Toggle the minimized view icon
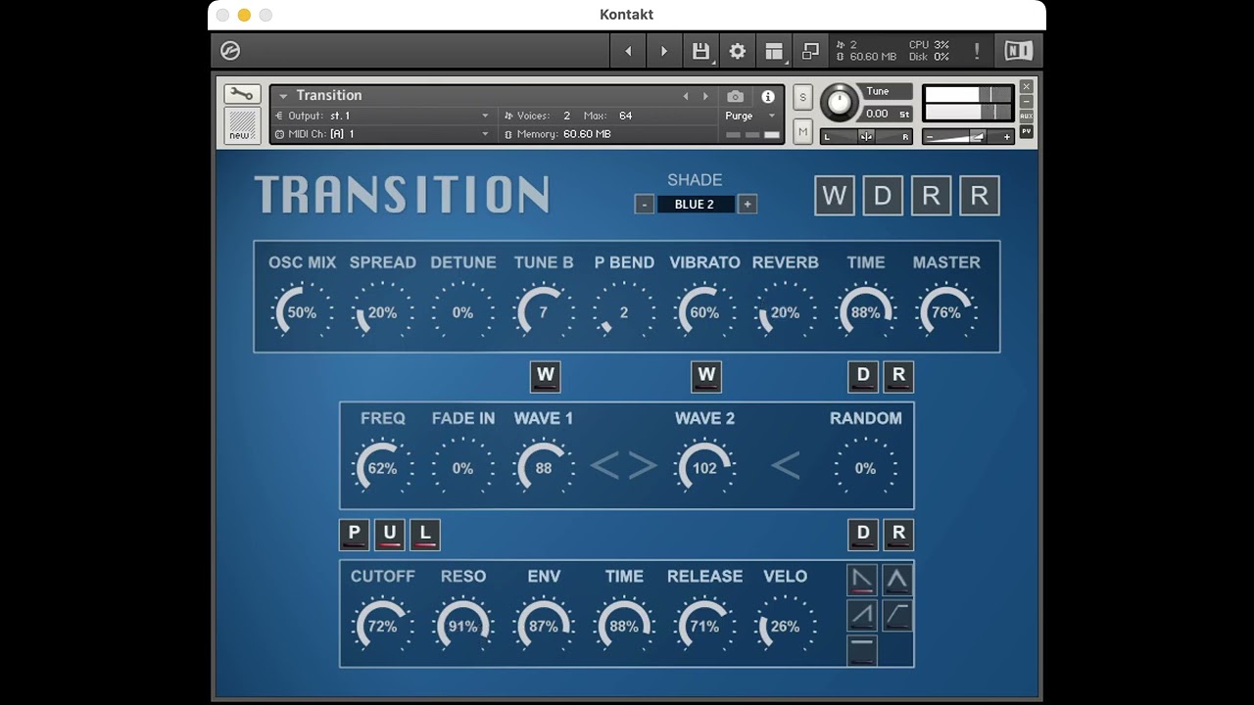The height and width of the screenshot is (705, 1254). [810, 51]
